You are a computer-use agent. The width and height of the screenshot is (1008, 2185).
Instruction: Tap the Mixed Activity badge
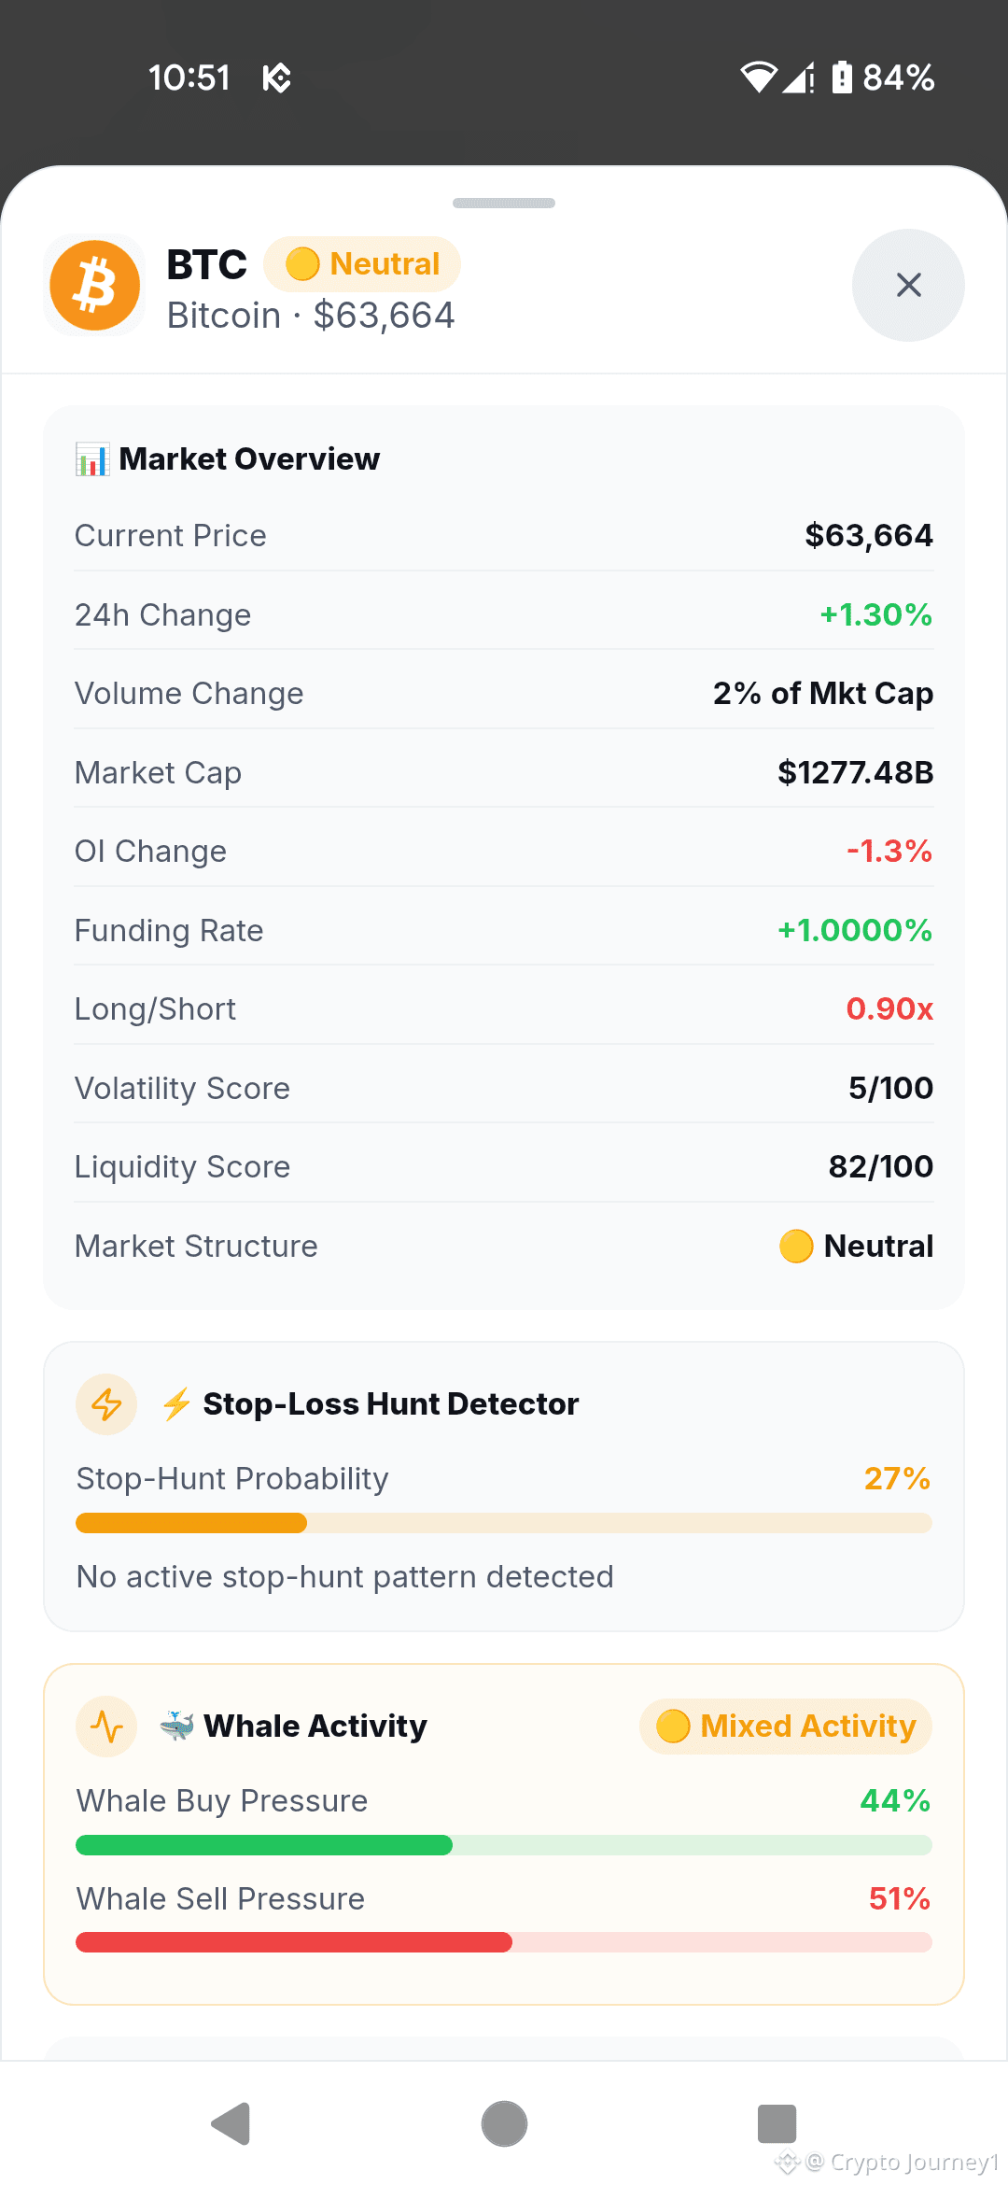[x=786, y=1727]
